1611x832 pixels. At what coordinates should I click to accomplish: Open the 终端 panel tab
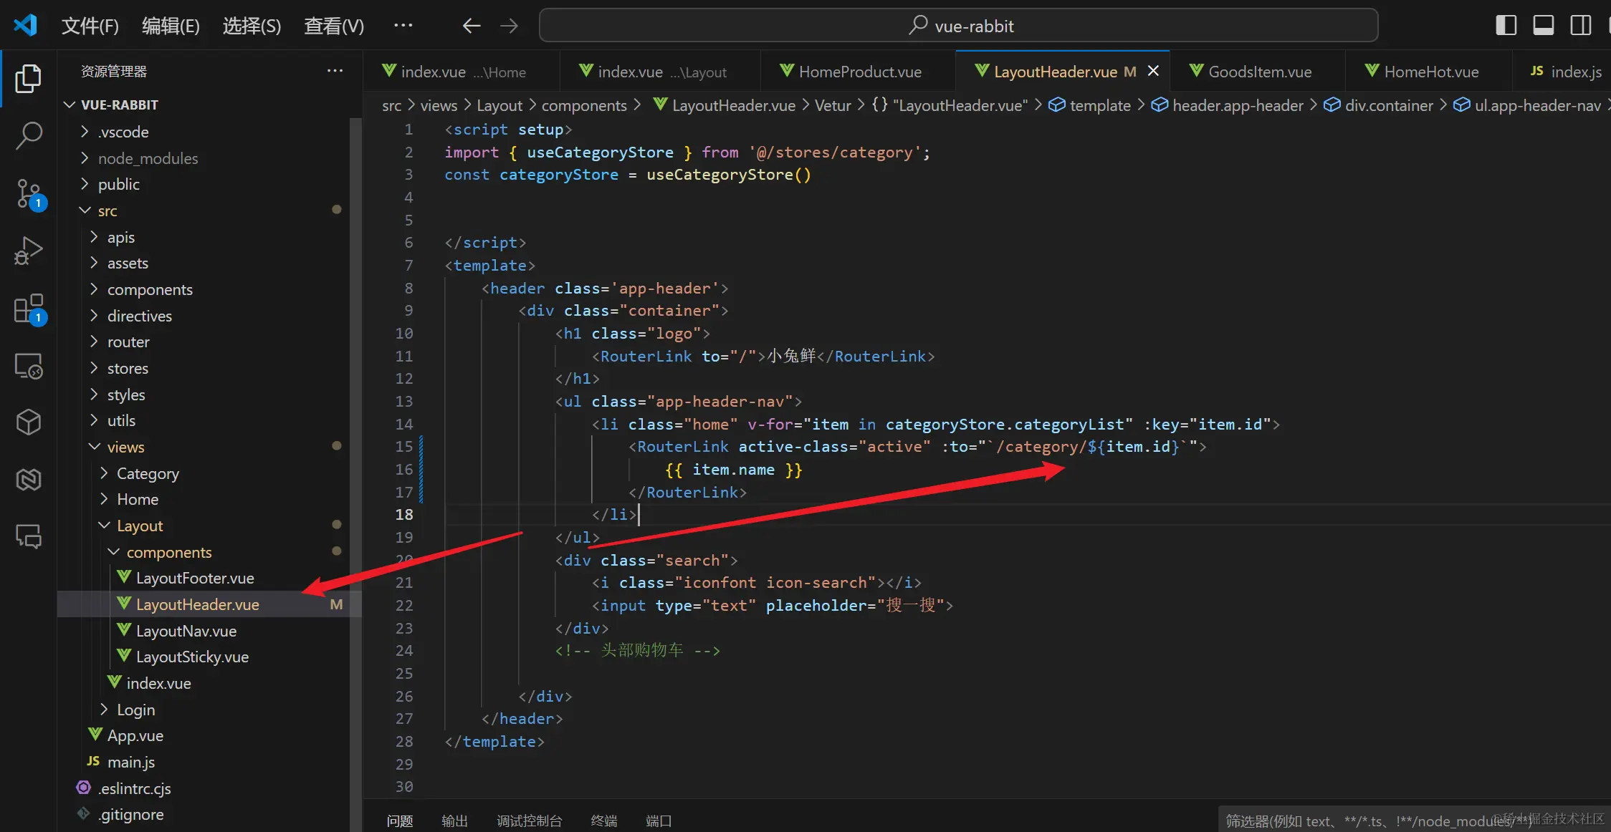603,821
